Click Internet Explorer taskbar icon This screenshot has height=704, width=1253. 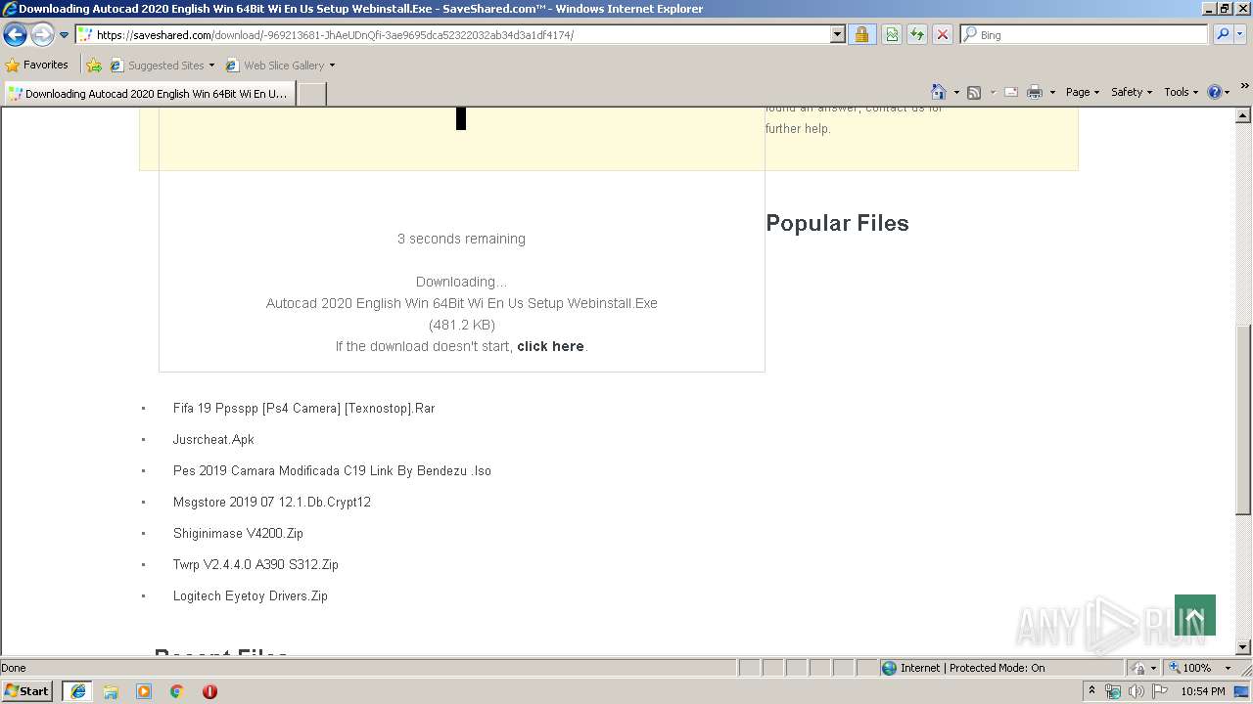click(x=77, y=690)
